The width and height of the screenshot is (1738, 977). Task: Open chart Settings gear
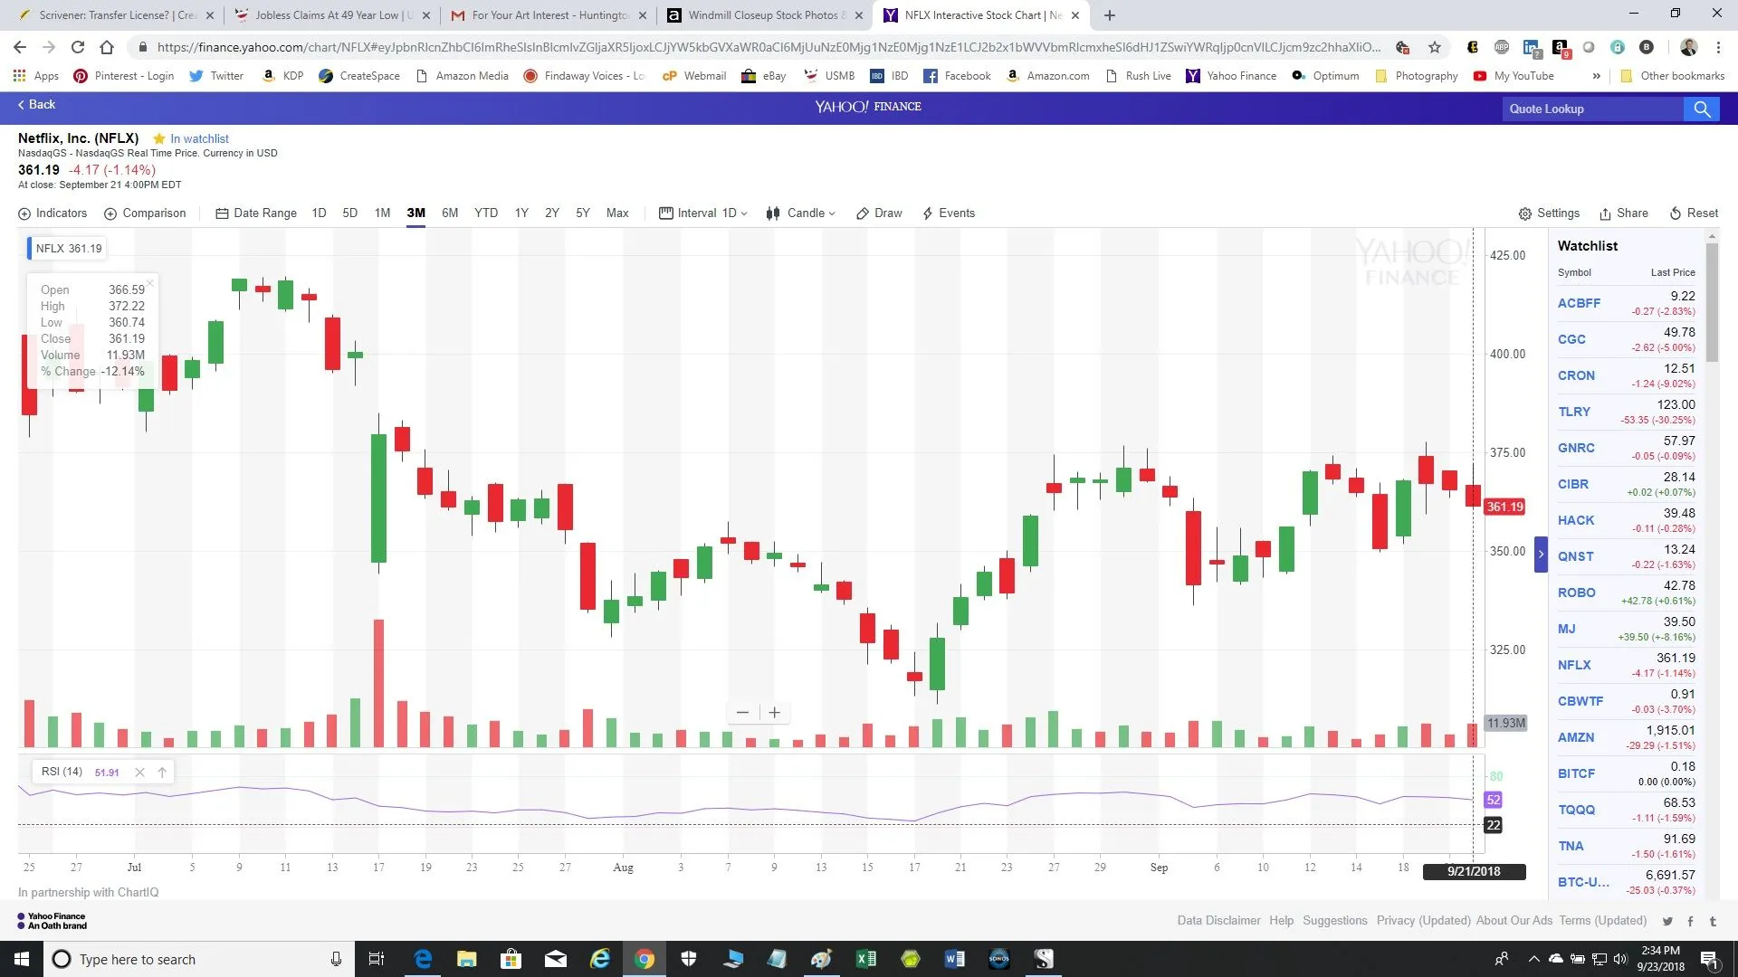(x=1525, y=213)
